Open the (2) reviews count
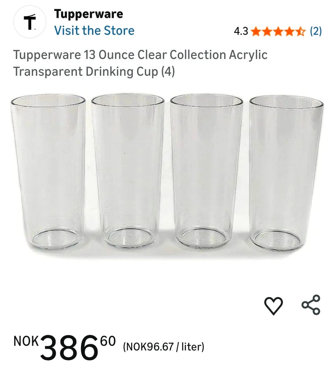This screenshot has height=370, width=335. (315, 31)
